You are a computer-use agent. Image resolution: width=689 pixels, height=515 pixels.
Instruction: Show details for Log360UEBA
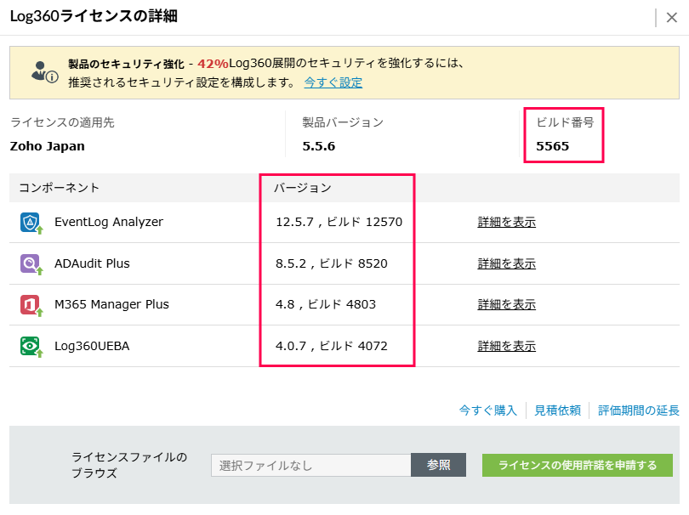coord(506,346)
